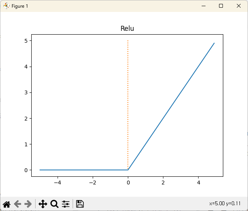The height and width of the screenshot is (211, 248).
Task: Click the x-axis tick label "−4"
Action: [x=58, y=183]
